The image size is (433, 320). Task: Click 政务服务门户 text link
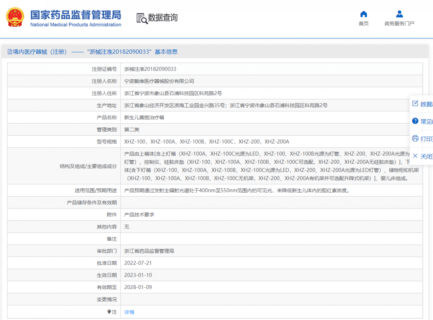[x=399, y=23]
